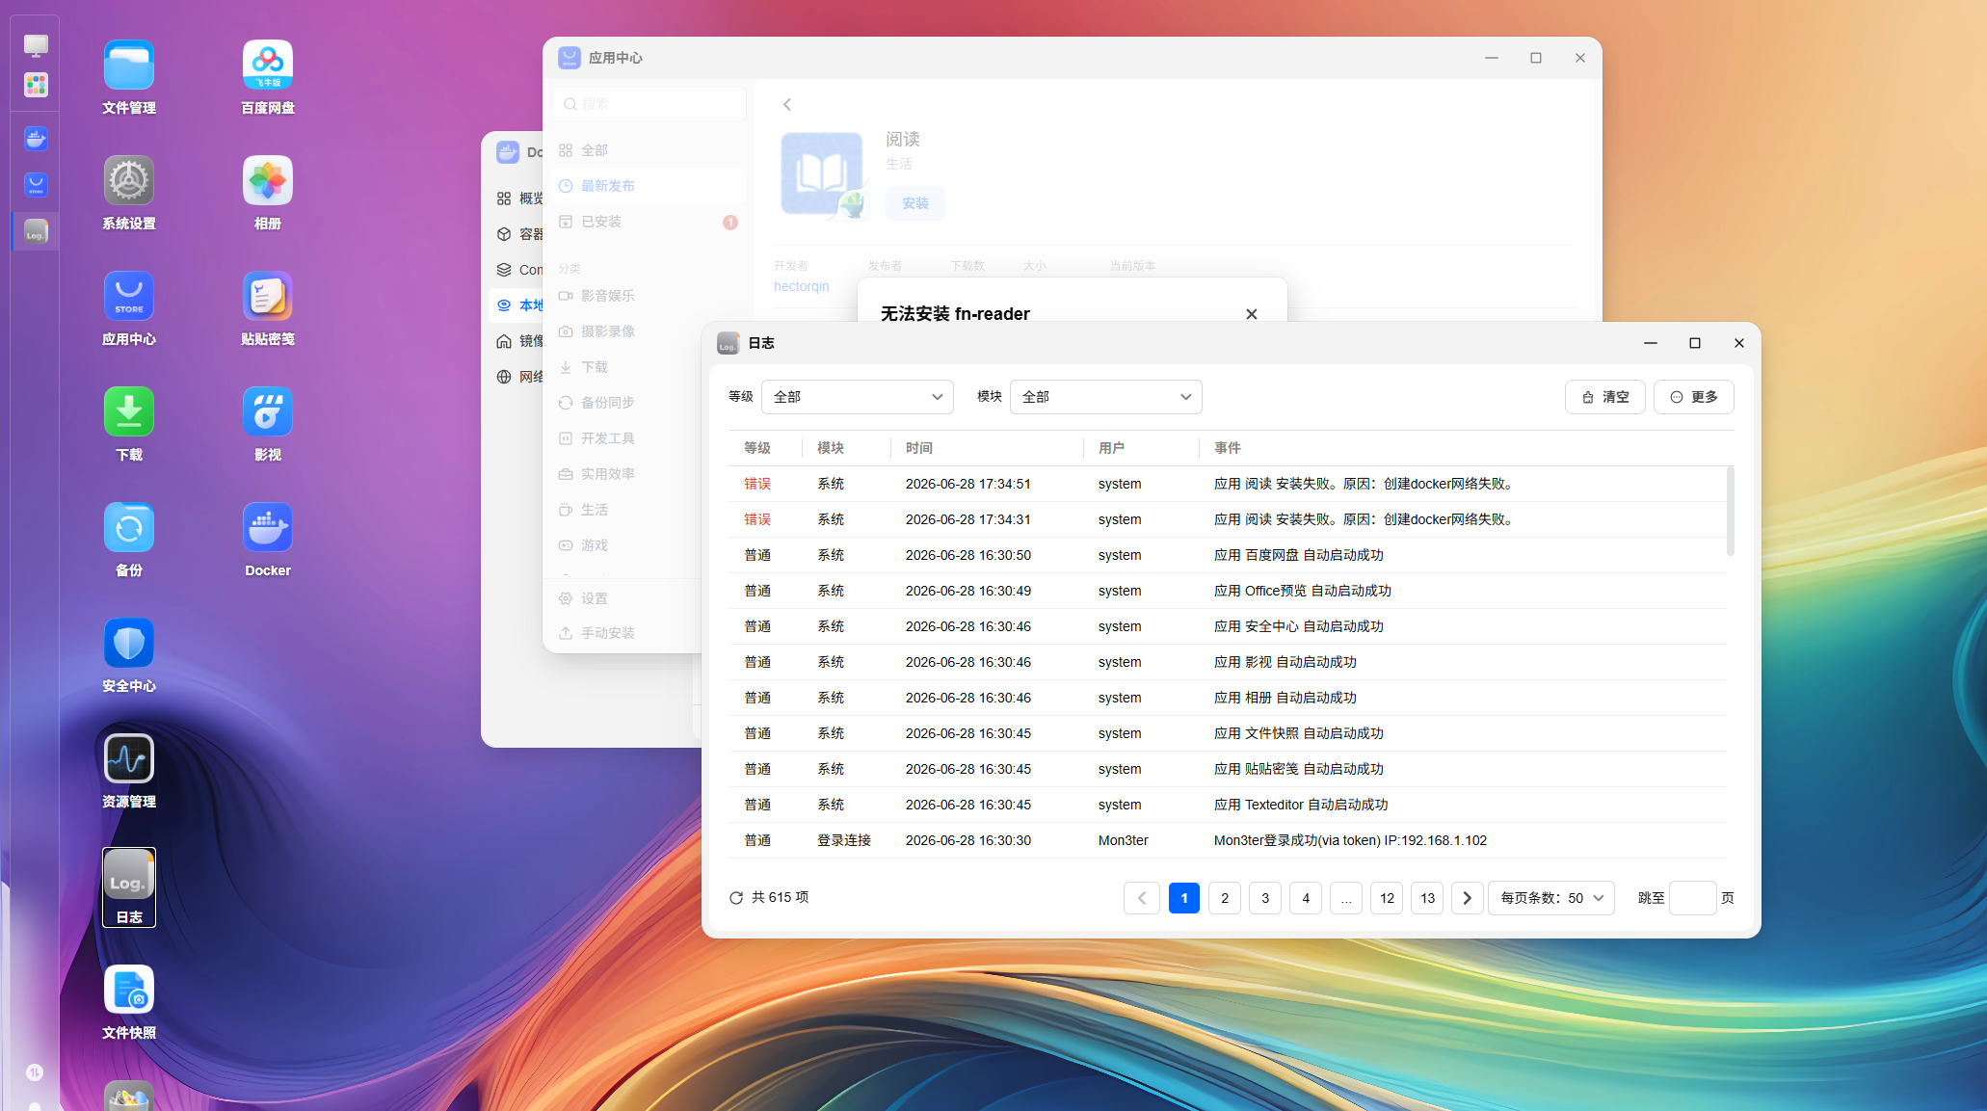1987x1111 pixels.
Task: Open the app launcher grid in dock
Action: (x=36, y=85)
